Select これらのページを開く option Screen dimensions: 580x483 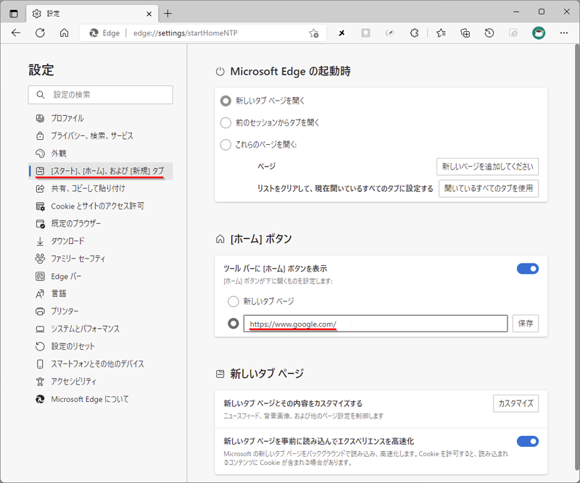[x=225, y=145]
